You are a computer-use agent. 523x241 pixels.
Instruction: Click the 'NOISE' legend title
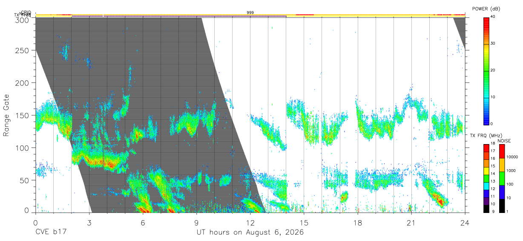(x=505, y=141)
